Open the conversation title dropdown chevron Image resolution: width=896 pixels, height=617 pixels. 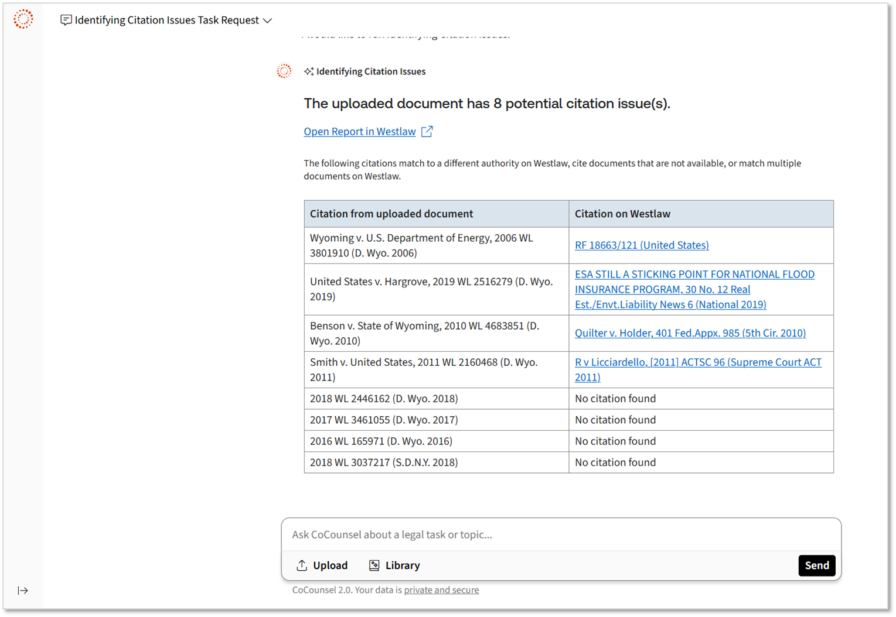[268, 20]
